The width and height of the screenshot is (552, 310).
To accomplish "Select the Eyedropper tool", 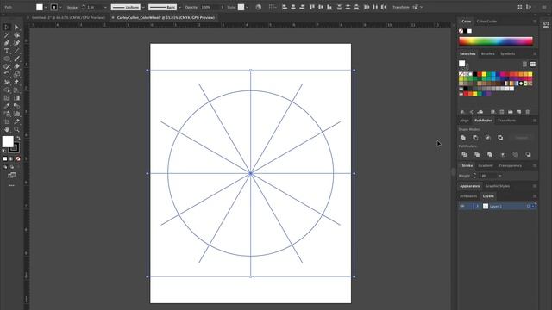I will click(7, 106).
